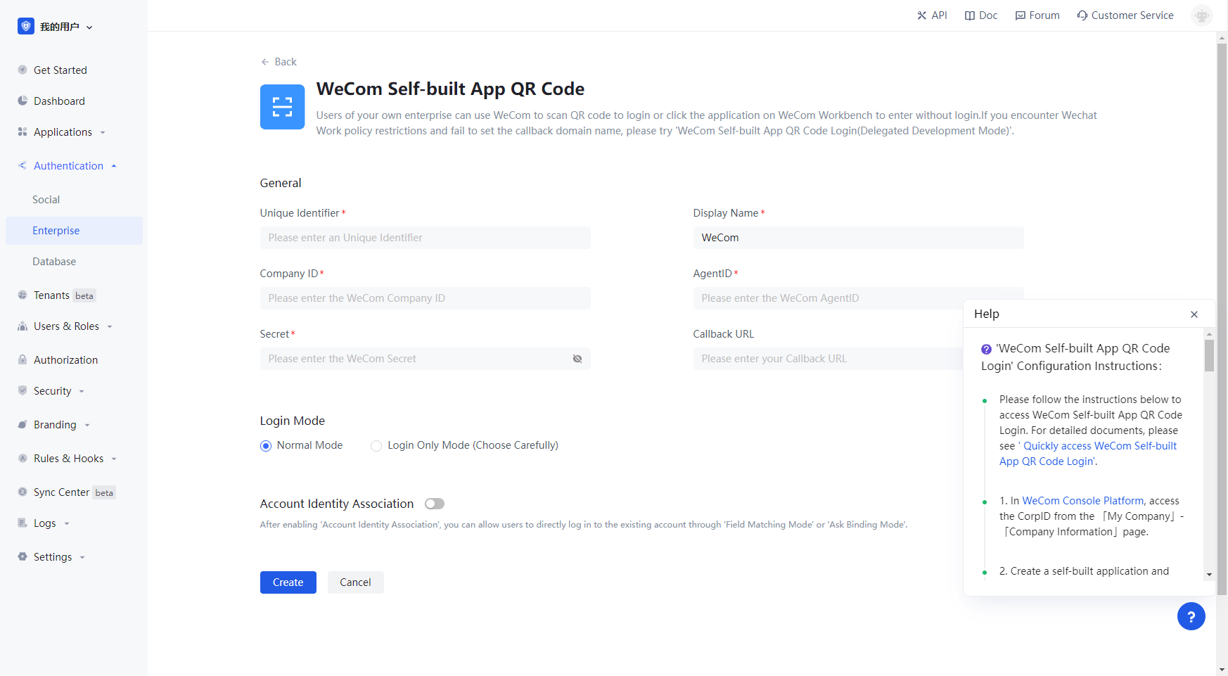The height and width of the screenshot is (676, 1228).
Task: Select the Login Only Mode radio button
Action: 376,445
